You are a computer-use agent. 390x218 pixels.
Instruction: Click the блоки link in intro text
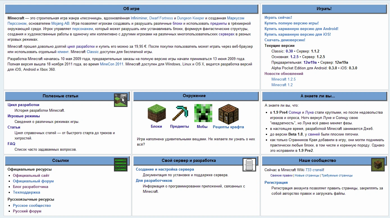coord(177,24)
